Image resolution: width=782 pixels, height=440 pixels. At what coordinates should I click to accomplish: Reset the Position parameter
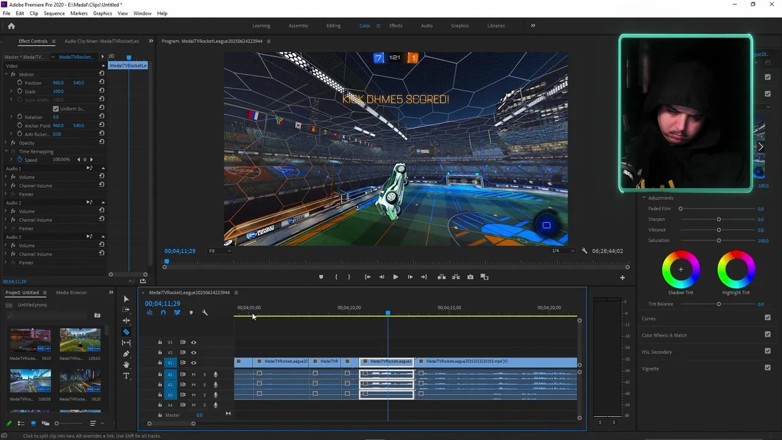point(101,82)
